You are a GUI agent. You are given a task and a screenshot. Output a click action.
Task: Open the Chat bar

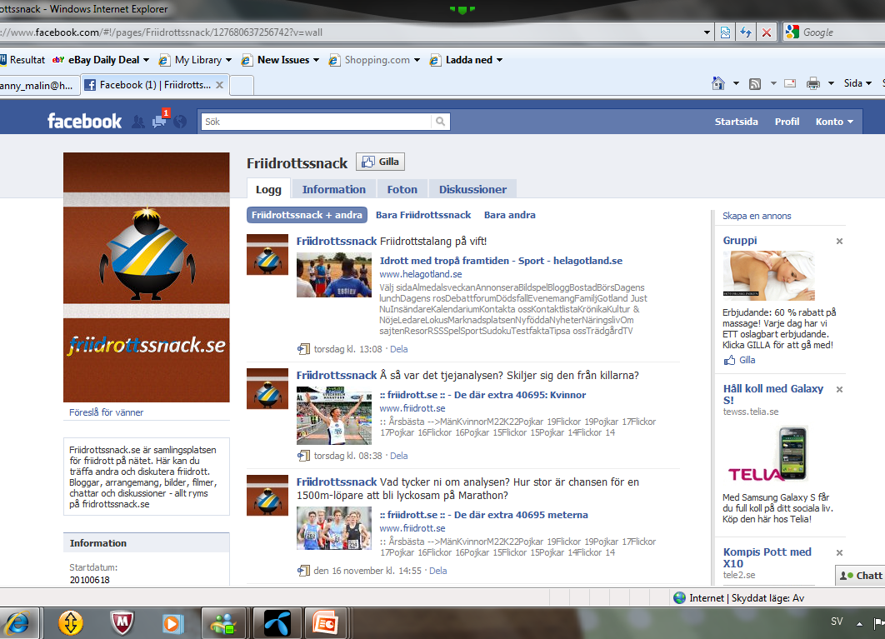click(x=860, y=575)
